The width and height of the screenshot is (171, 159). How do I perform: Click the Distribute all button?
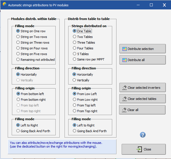pyautogui.click(x=142, y=60)
